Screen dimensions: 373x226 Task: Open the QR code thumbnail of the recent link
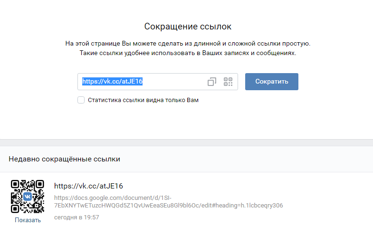coord(27,196)
